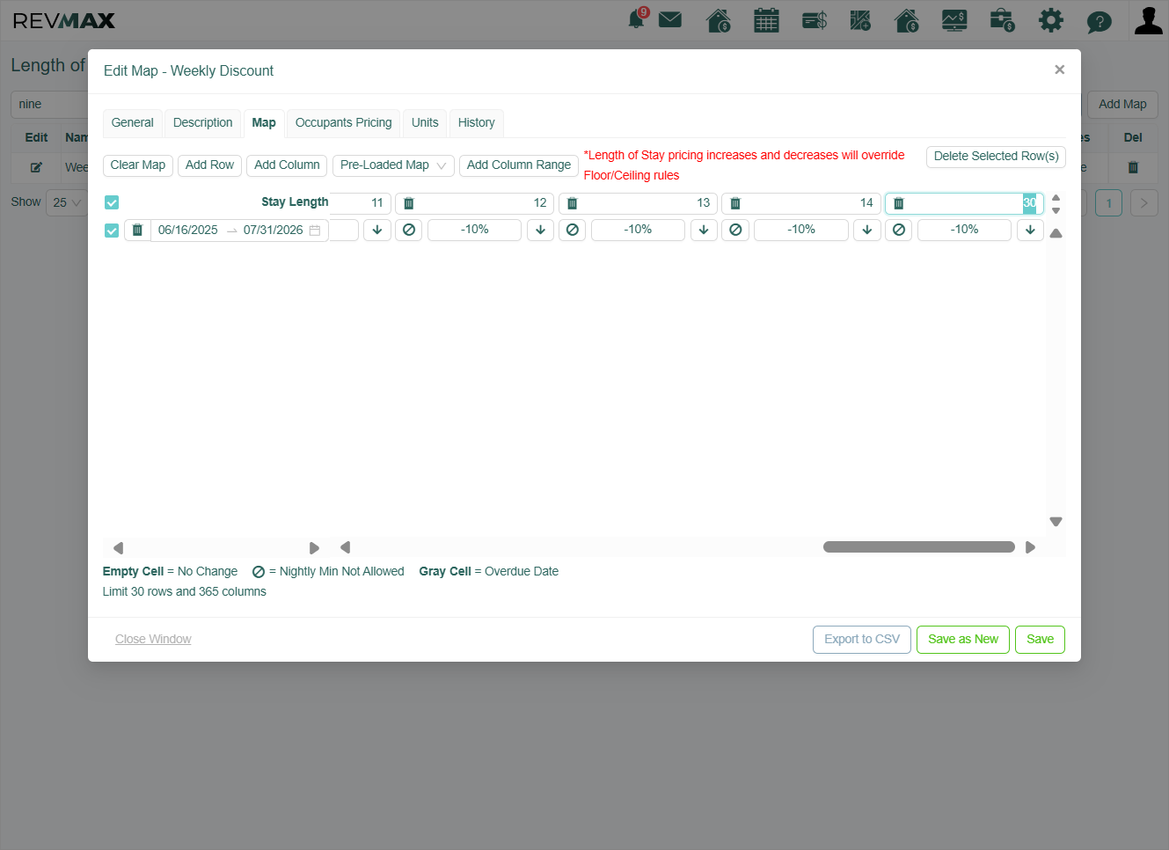Click the Add Column Range button
1169x850 pixels.
pos(519,165)
